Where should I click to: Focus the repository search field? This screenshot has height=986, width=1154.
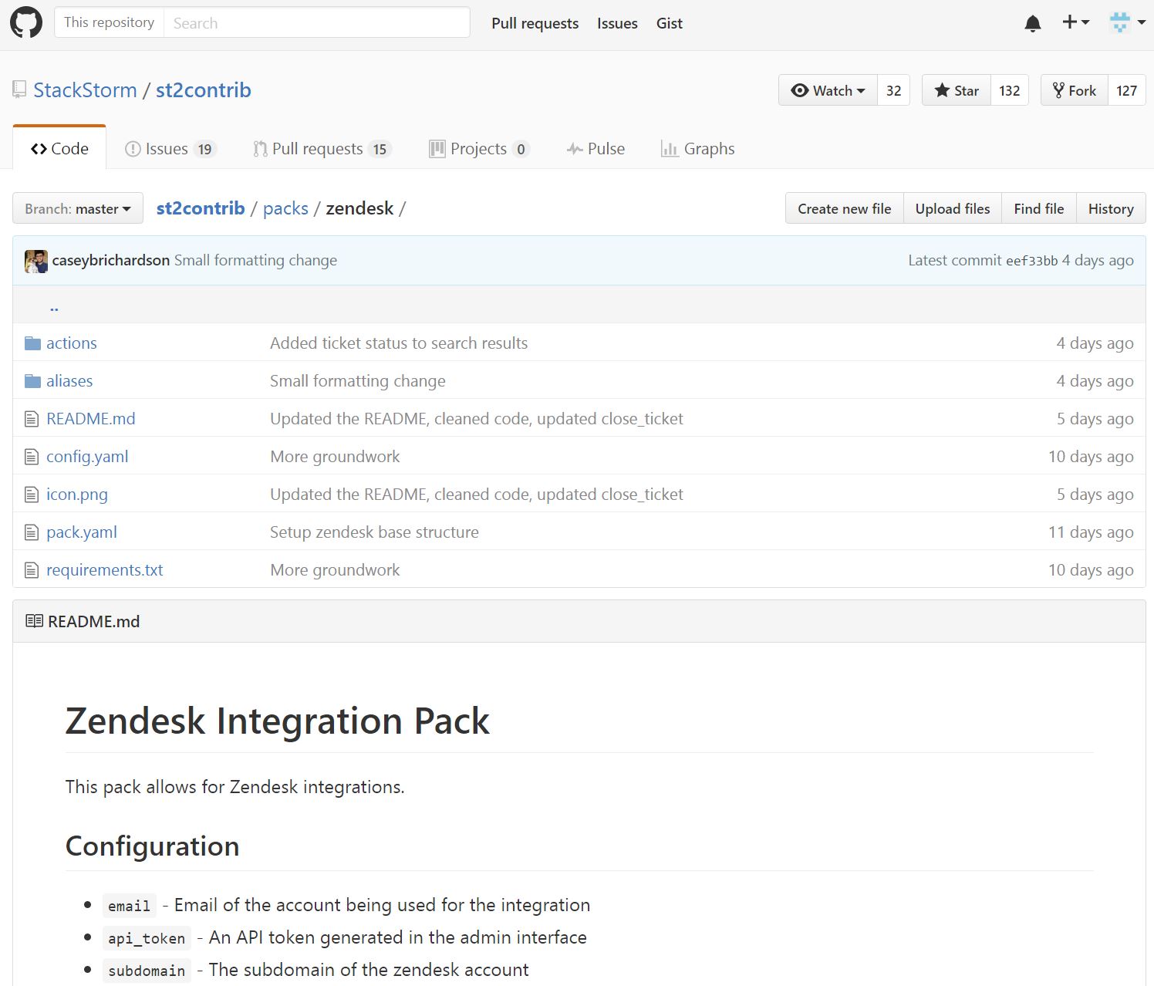pyautogui.click(x=317, y=22)
